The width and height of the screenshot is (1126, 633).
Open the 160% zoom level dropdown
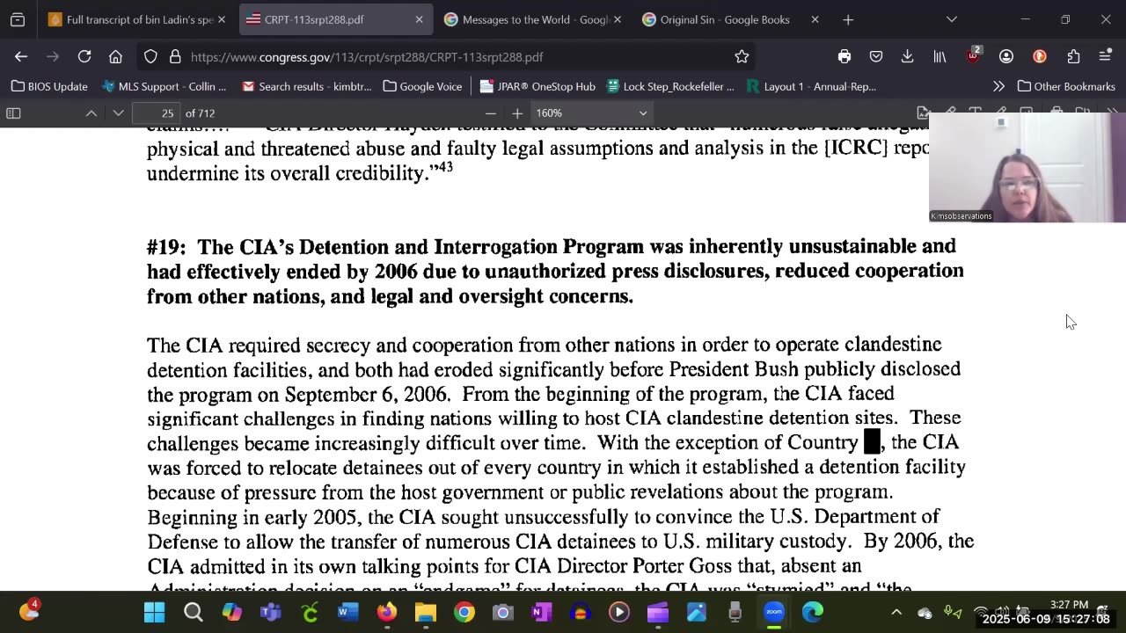pyautogui.click(x=592, y=113)
